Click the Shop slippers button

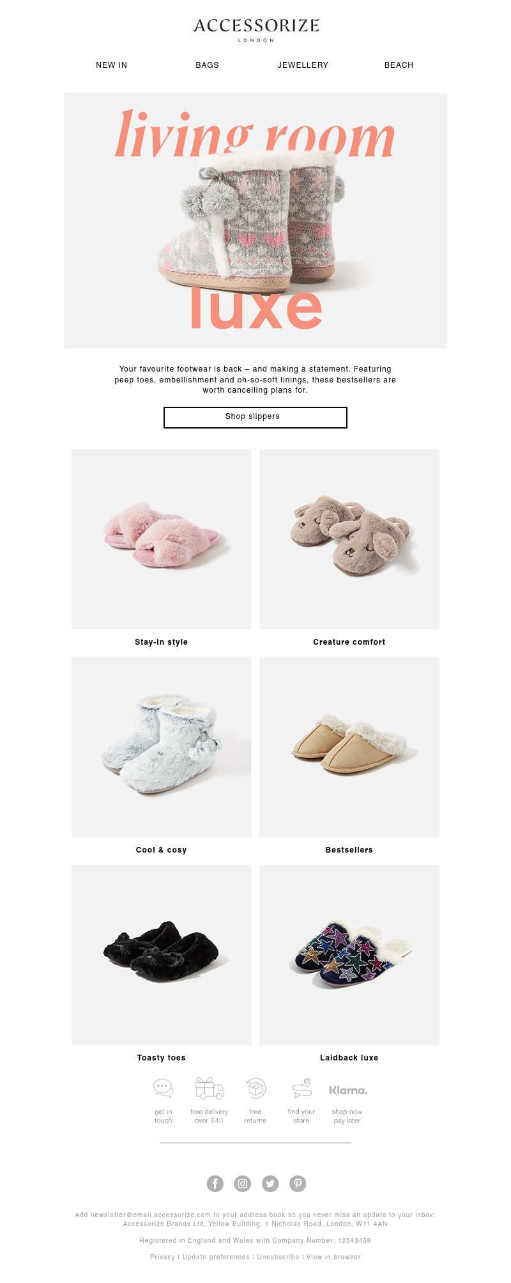[256, 418]
